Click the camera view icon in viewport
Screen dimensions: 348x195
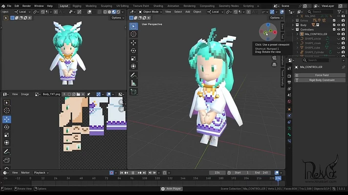tap(275, 58)
